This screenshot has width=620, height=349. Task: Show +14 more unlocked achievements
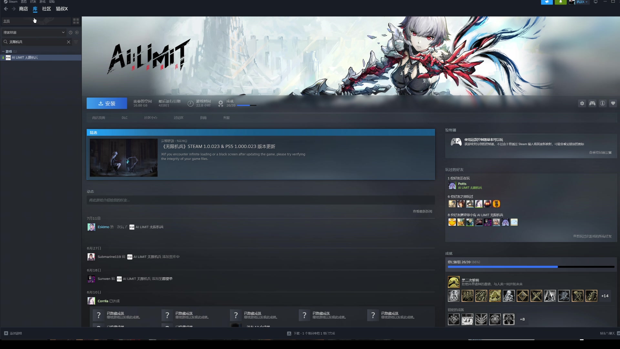605,296
